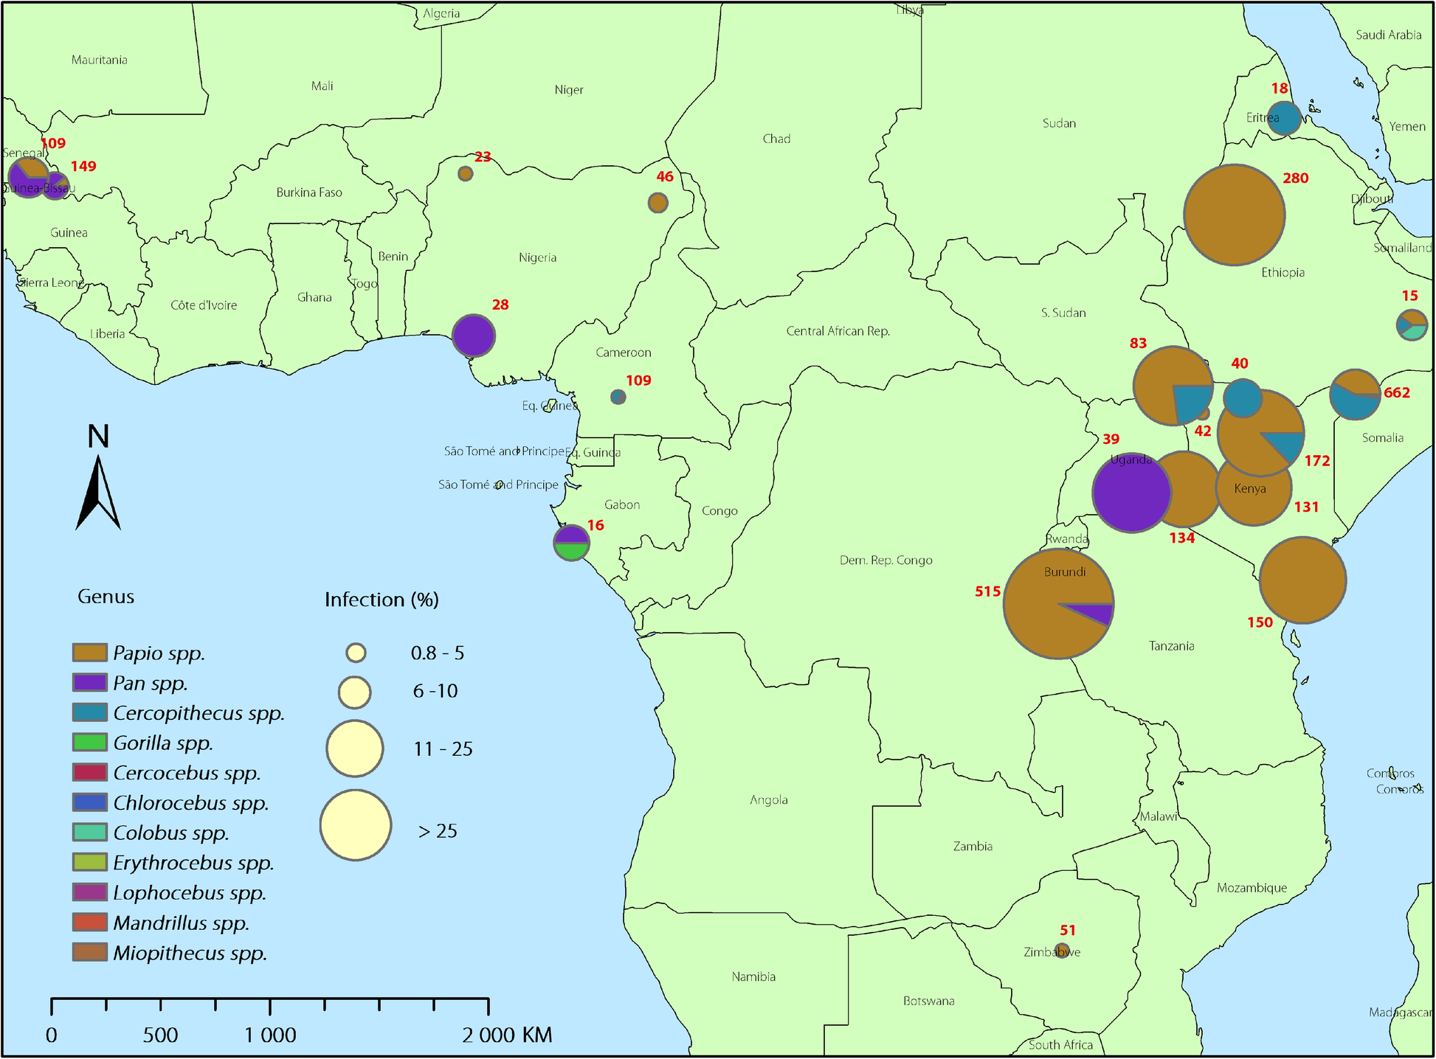This screenshot has height=1059, width=1436.
Task: Click the 11 - 25 infection size circle
Action: click(x=355, y=749)
